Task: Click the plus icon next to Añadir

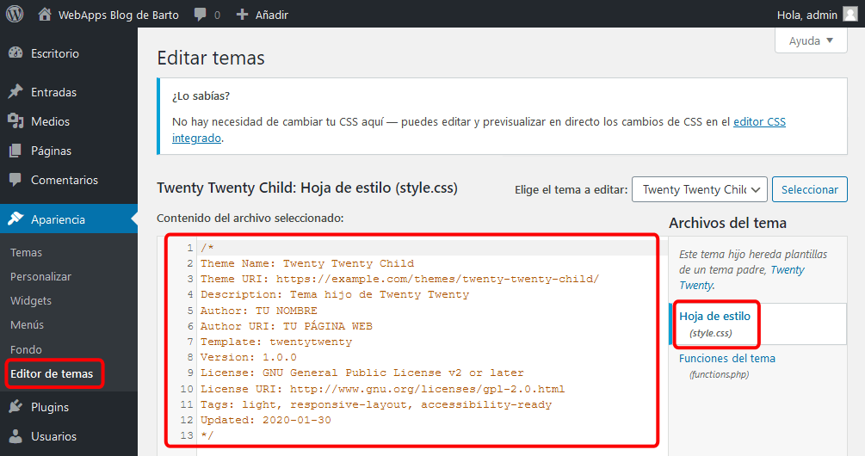Action: coord(242,15)
